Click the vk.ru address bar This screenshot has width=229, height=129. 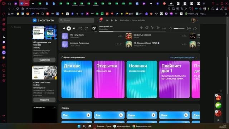(36, 9)
